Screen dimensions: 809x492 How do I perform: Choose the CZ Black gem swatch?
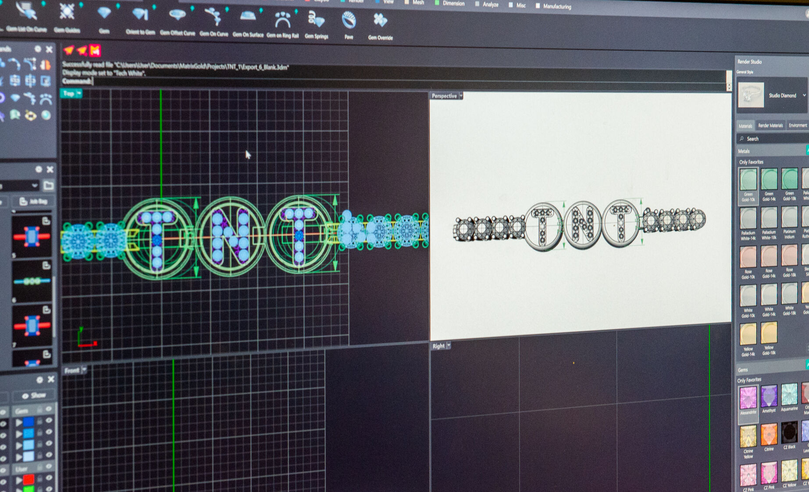[x=789, y=435]
